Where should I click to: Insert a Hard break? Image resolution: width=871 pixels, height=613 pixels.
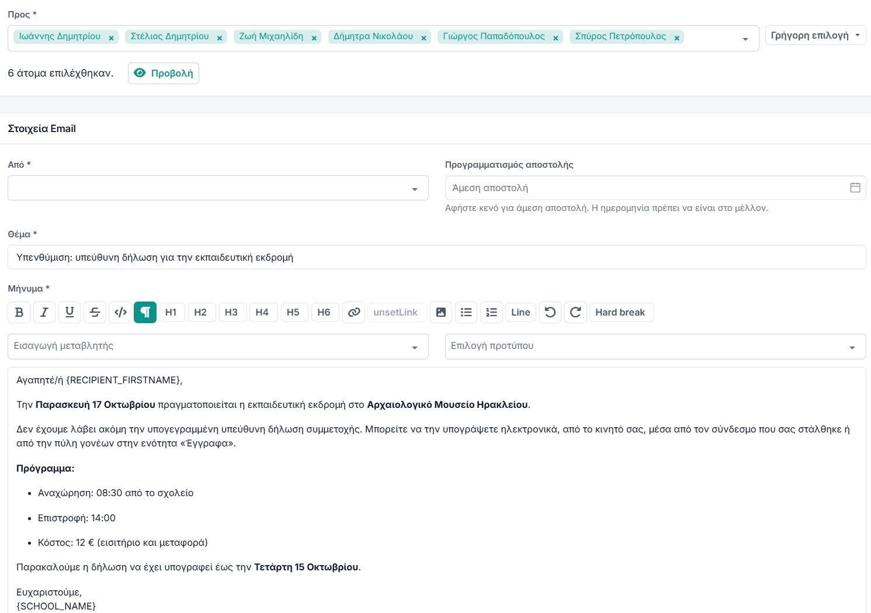620,313
